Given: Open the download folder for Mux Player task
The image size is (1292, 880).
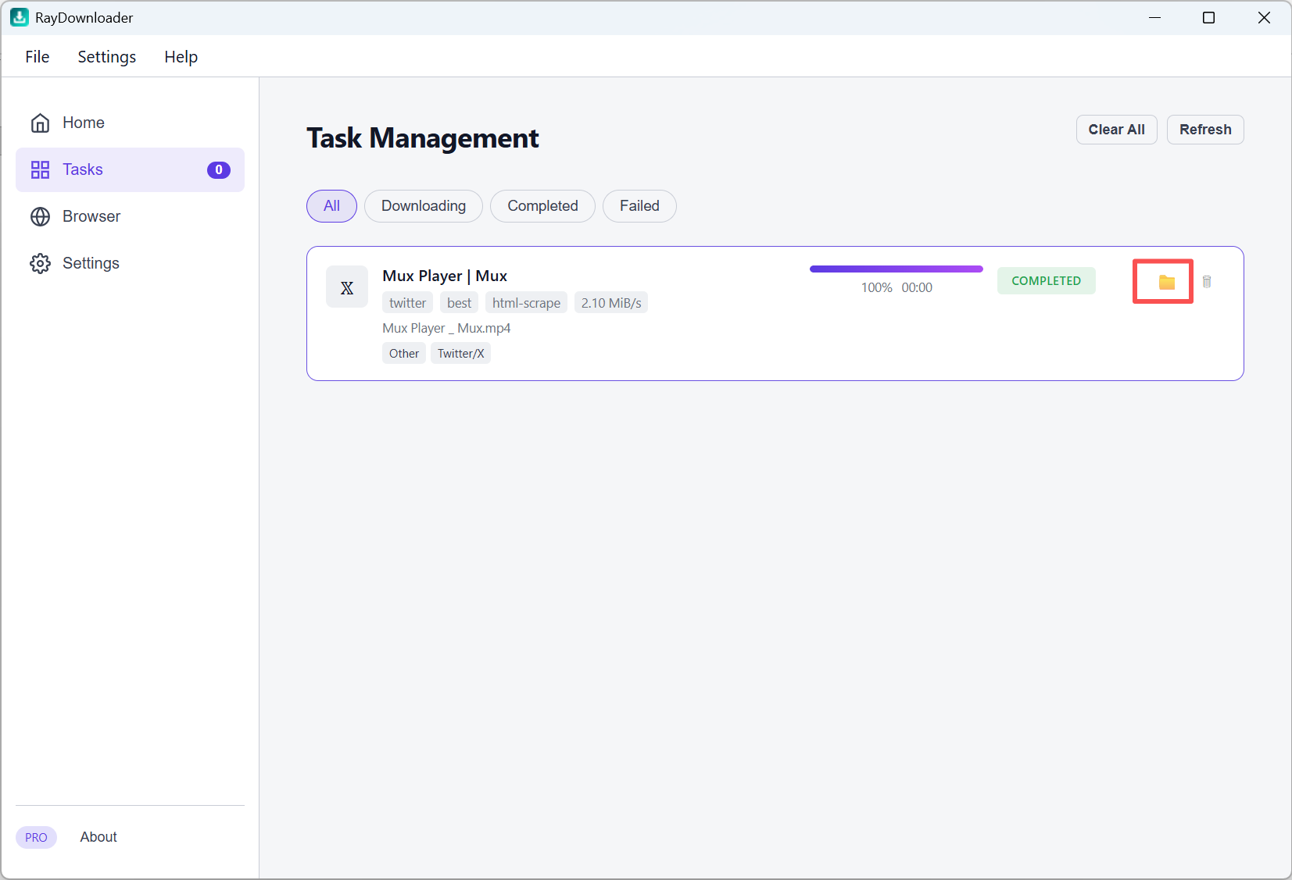Looking at the screenshot, I should (x=1166, y=282).
